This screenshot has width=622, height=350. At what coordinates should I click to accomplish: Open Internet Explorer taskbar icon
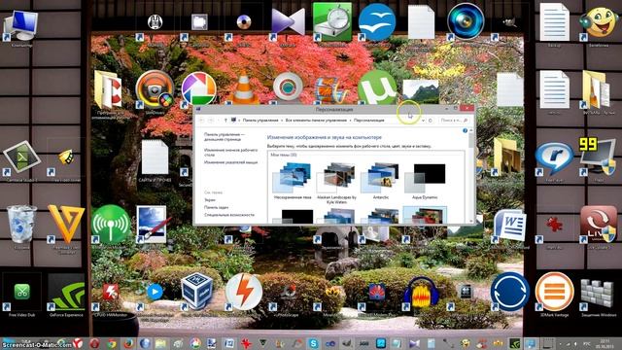pyautogui.click(x=145, y=343)
